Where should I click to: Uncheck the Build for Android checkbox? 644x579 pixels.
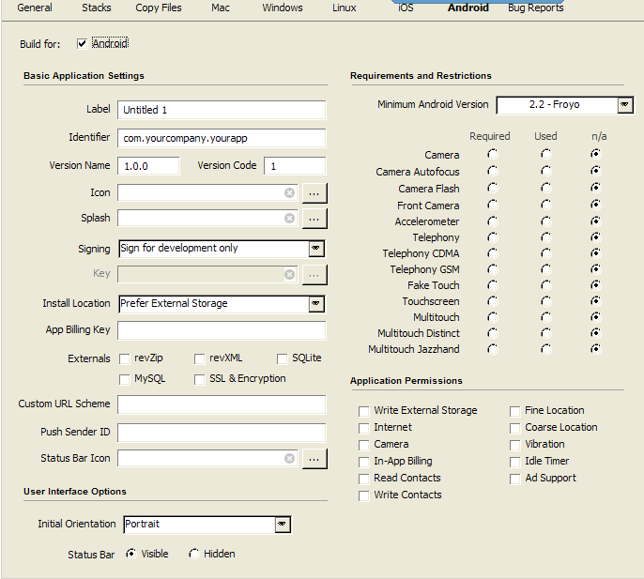point(83,44)
